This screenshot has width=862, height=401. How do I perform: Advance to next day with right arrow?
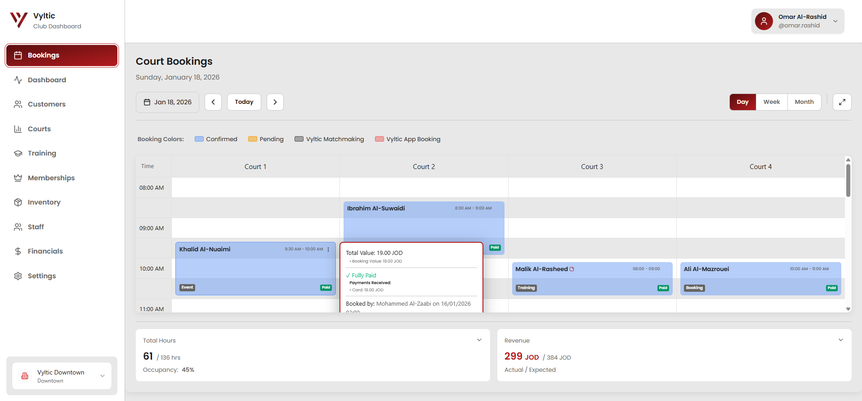(275, 102)
